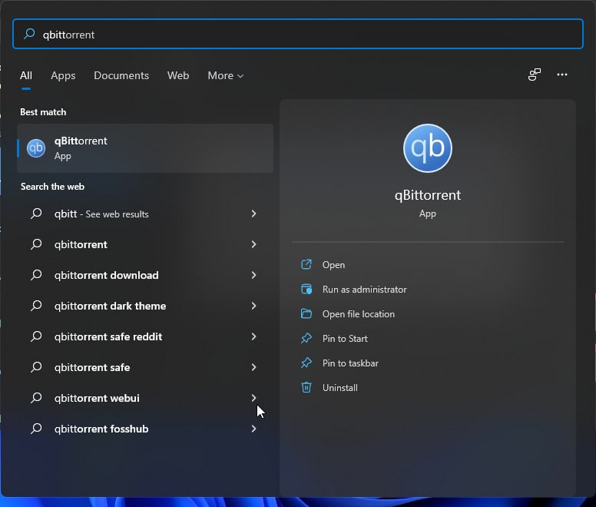Viewport: 596px width, 507px height.
Task: Expand qbittorrent dark theme chevron
Action: 253,306
